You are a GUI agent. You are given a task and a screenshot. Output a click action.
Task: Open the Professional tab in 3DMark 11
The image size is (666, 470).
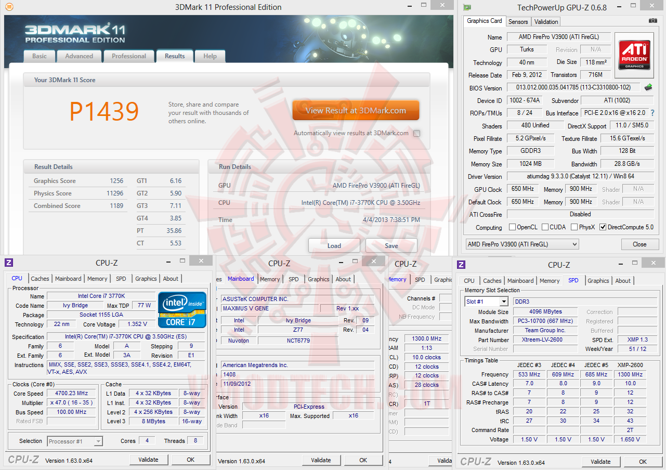click(x=129, y=56)
